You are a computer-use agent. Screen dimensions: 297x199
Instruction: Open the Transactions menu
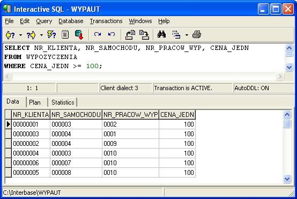[106, 21]
